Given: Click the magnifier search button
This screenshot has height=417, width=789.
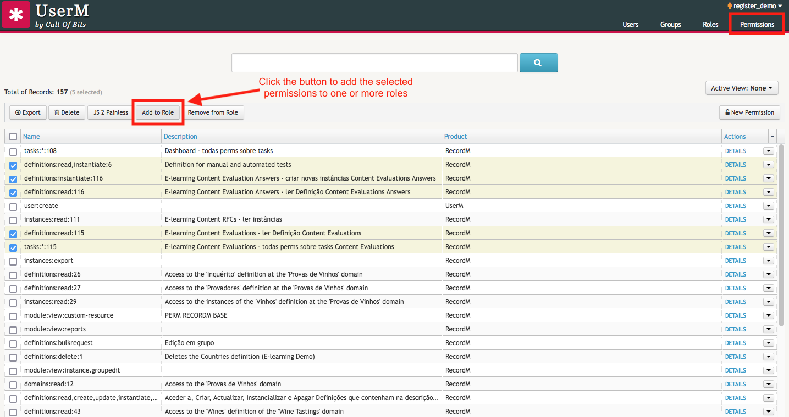Looking at the screenshot, I should tap(538, 63).
